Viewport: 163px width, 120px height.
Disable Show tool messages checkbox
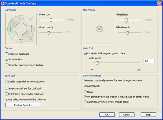point(6,54)
